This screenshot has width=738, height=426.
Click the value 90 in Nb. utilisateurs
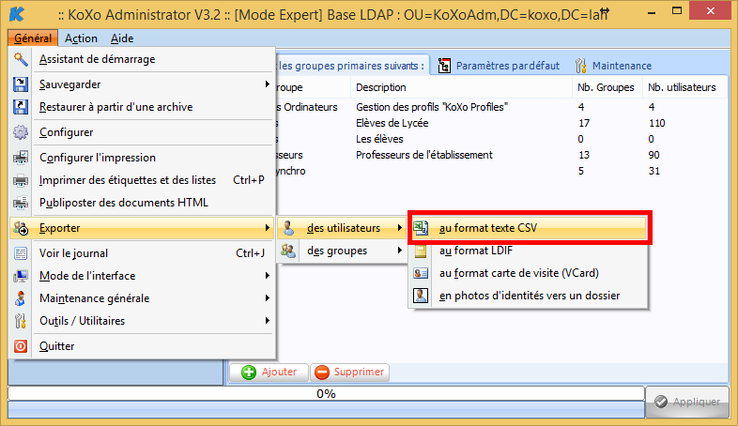[653, 155]
